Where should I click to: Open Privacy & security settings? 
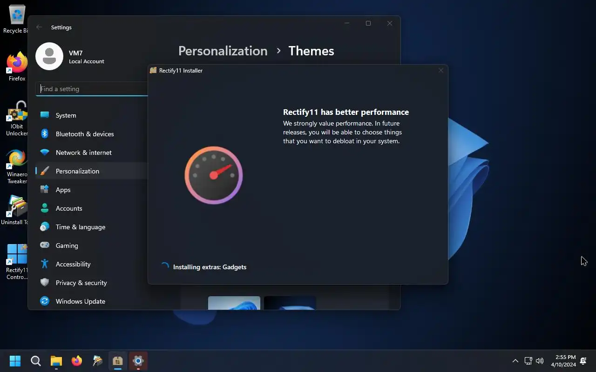[91, 283]
